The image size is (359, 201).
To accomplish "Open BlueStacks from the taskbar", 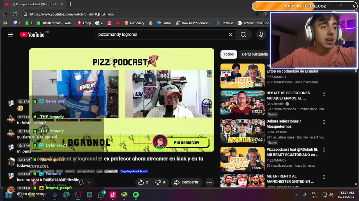I will 124,195.
